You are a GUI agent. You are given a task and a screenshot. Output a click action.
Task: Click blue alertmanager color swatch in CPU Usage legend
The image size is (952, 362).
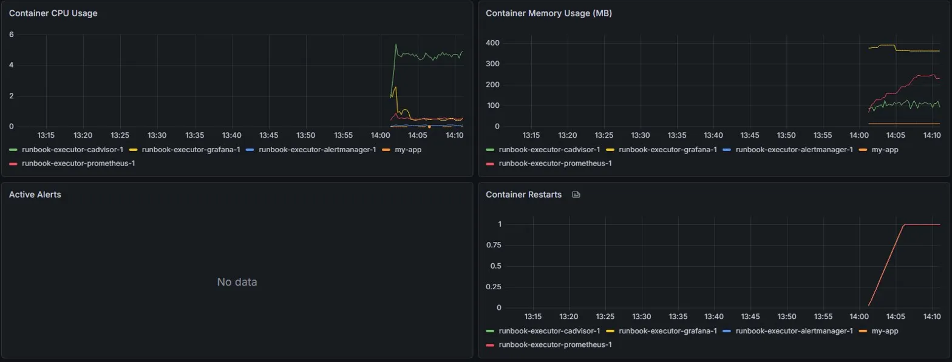251,149
